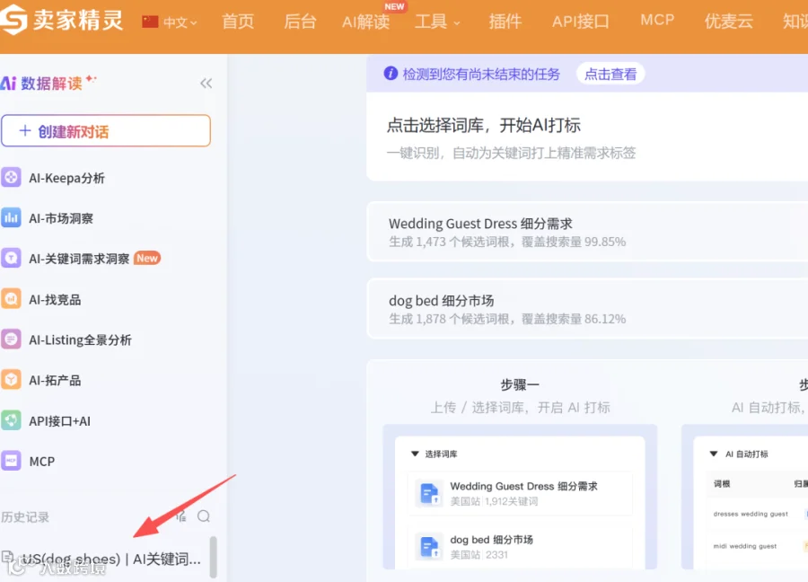The height and width of the screenshot is (582, 808).
Task: Collapse the AI 自动打标 disclosure triangle
Action: (x=714, y=454)
